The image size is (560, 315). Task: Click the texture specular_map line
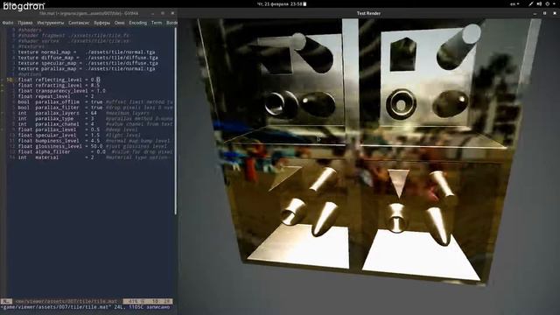point(87,63)
